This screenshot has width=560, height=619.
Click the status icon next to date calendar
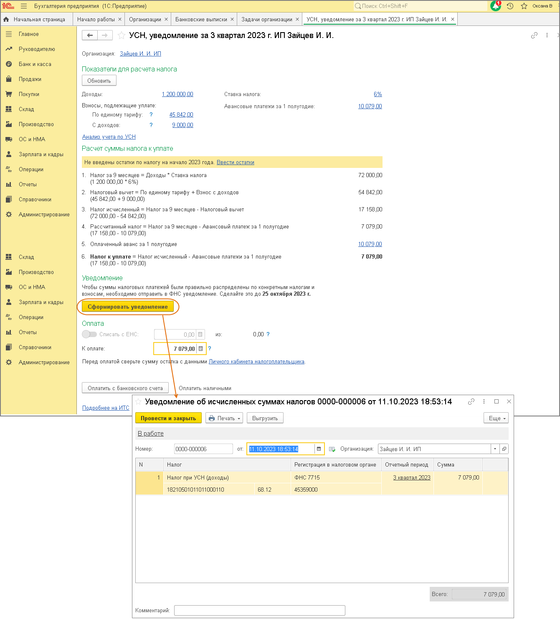332,449
